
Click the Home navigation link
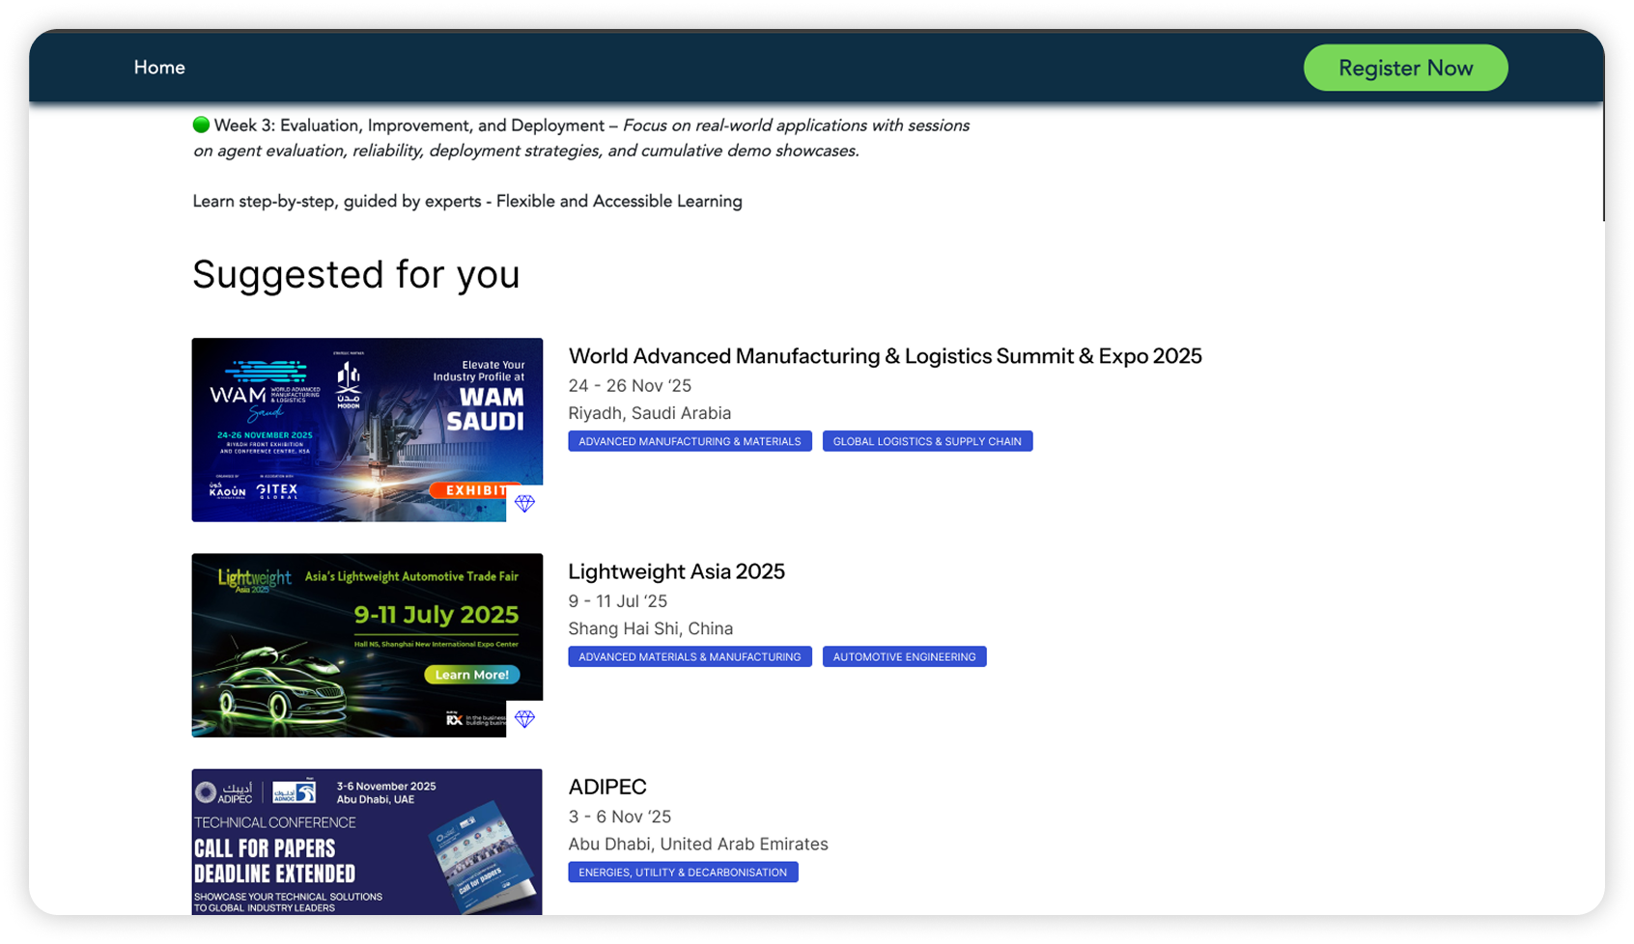(159, 68)
